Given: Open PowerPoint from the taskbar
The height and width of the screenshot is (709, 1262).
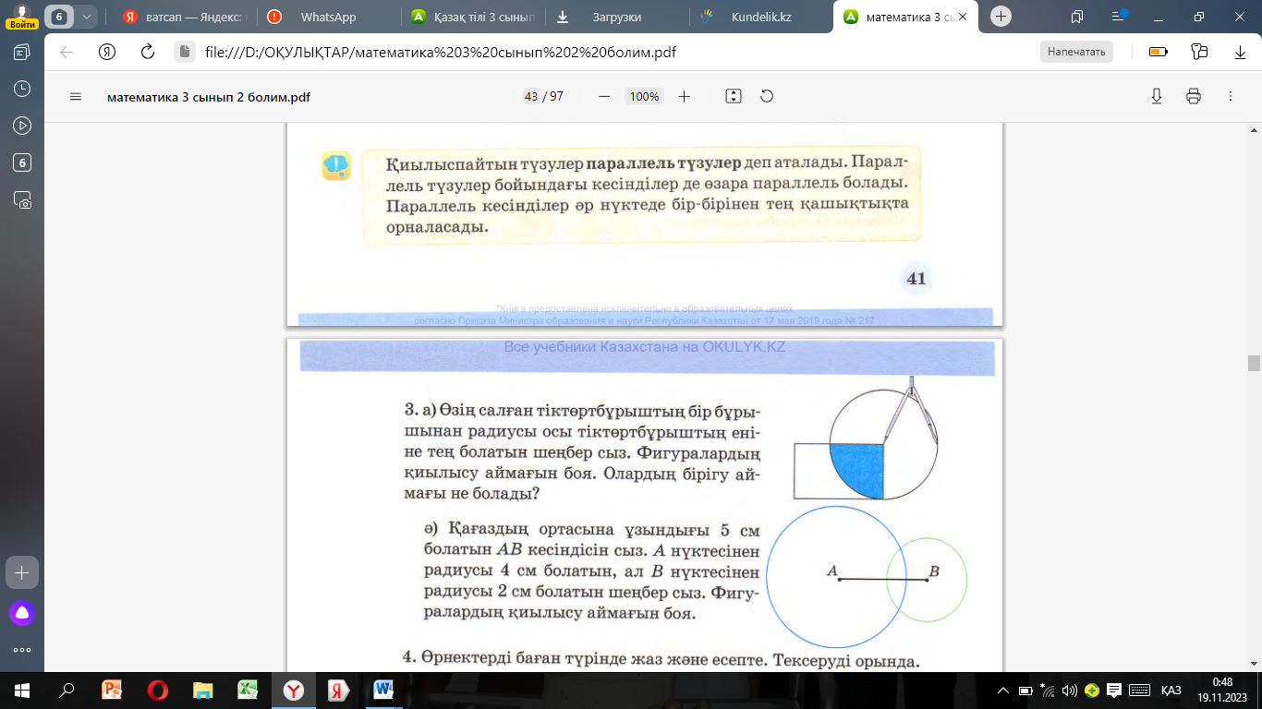Looking at the screenshot, I should click(x=112, y=690).
